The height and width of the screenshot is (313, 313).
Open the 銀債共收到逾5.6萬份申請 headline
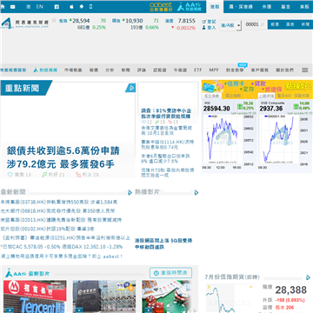point(63,157)
